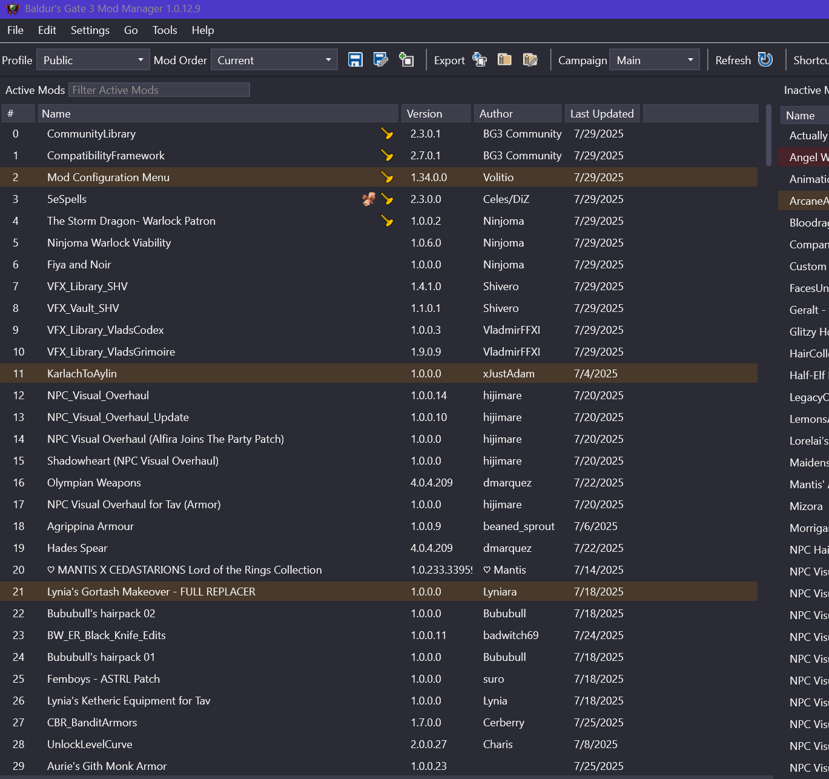This screenshot has height=779, width=829.
Task: Click the export zip archive as icon with pencil
Action: [530, 59]
